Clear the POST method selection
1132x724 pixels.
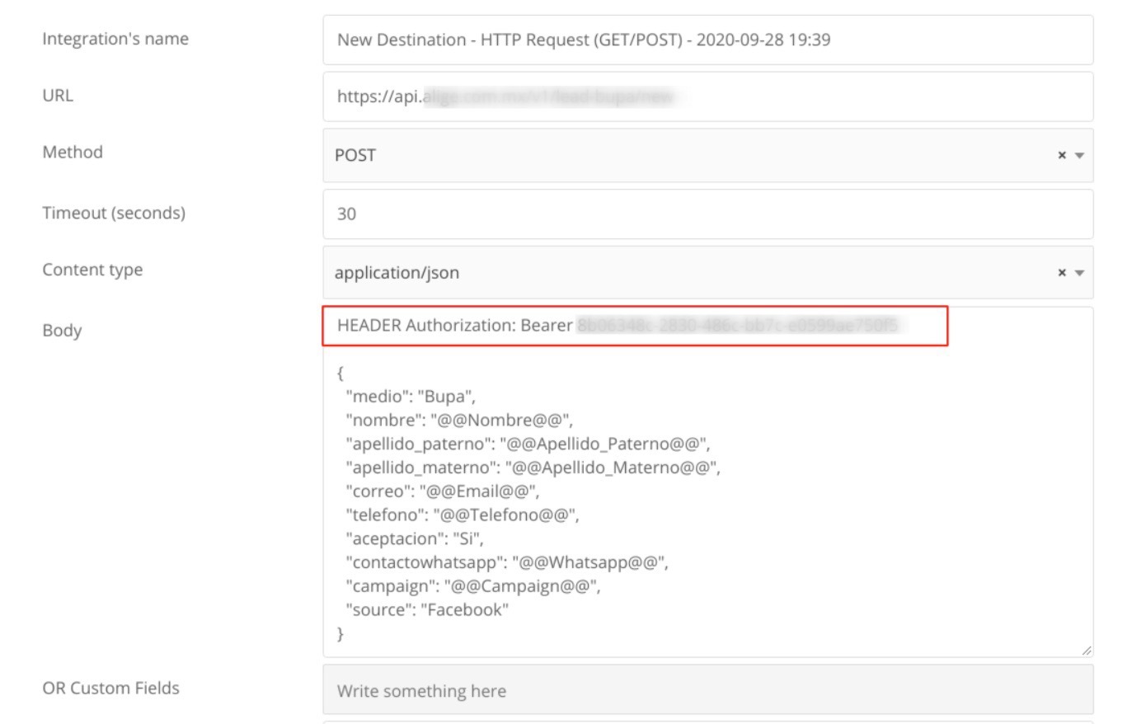pos(1062,155)
